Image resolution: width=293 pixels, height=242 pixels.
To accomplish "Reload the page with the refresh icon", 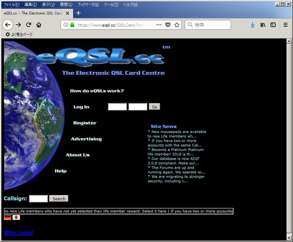I will tap(29, 24).
